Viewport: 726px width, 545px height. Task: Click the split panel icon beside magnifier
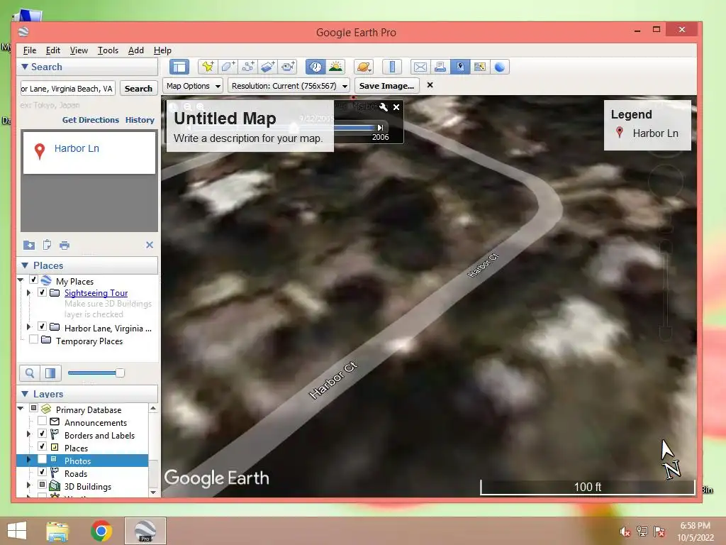[50, 373]
